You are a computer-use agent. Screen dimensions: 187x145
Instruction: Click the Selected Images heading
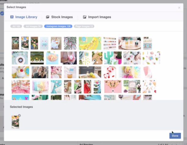point(21,107)
